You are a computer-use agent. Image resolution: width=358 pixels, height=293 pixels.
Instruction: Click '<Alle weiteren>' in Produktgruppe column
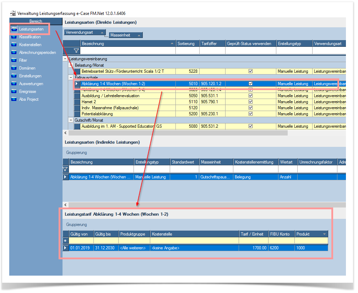pos(133,248)
